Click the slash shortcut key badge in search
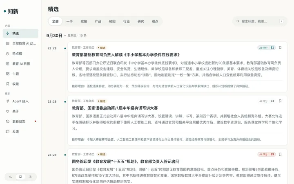This screenshot has height=184, width=294. (281, 21)
